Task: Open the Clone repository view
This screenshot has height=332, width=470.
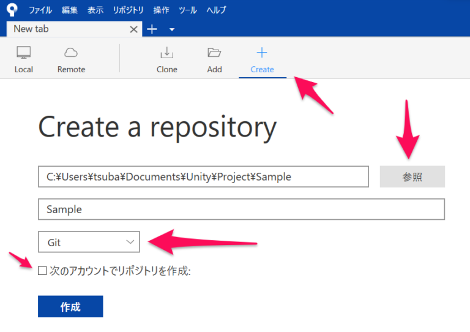Action: [x=166, y=59]
